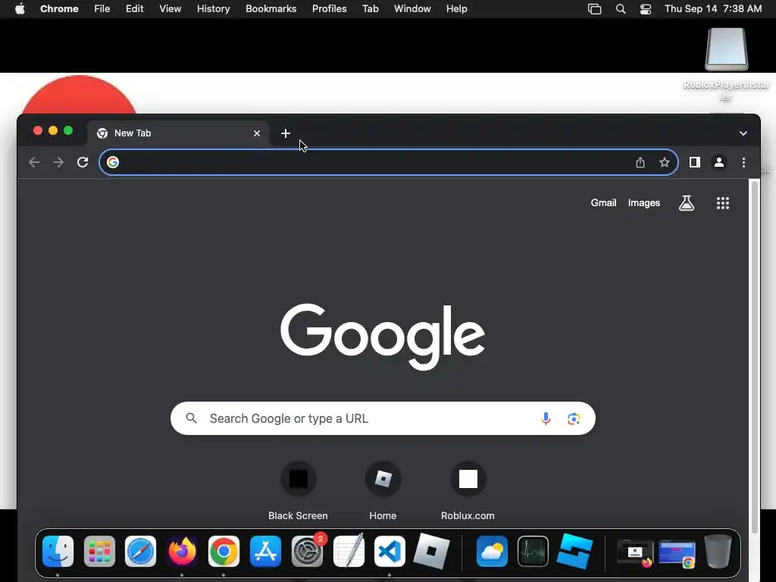Screen dimensions: 776x582
Task: Open TextEdit from the Dock
Action: click(349, 552)
